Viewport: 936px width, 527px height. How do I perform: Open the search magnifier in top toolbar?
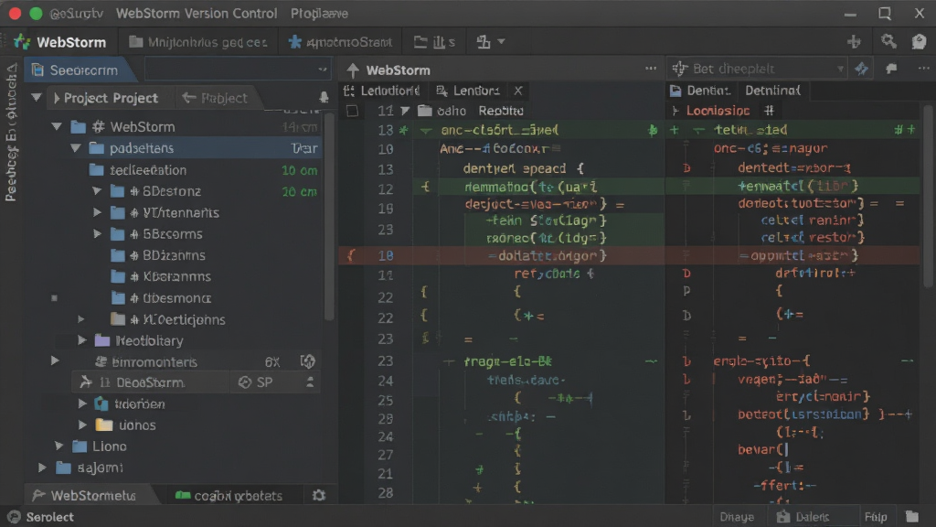888,41
